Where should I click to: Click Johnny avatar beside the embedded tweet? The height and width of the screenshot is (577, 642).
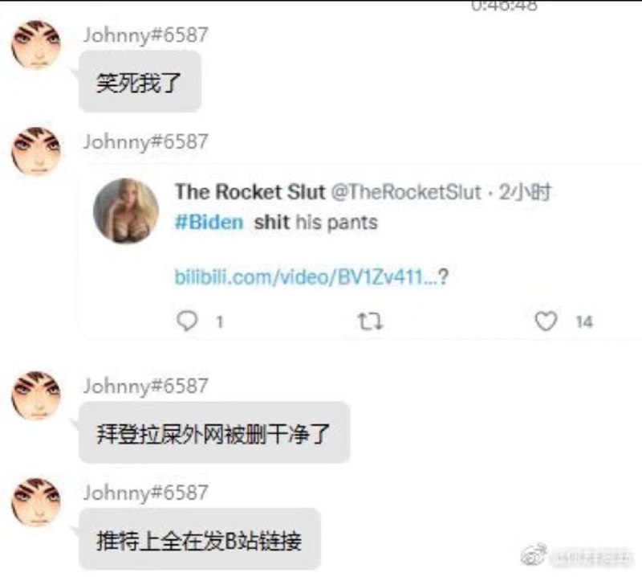36,151
